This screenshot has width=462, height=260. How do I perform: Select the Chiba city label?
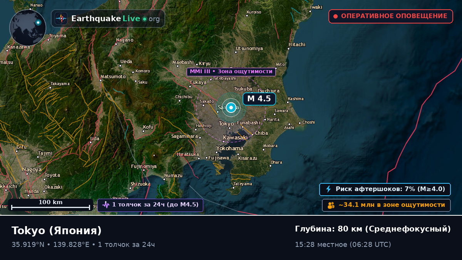coord(261,133)
